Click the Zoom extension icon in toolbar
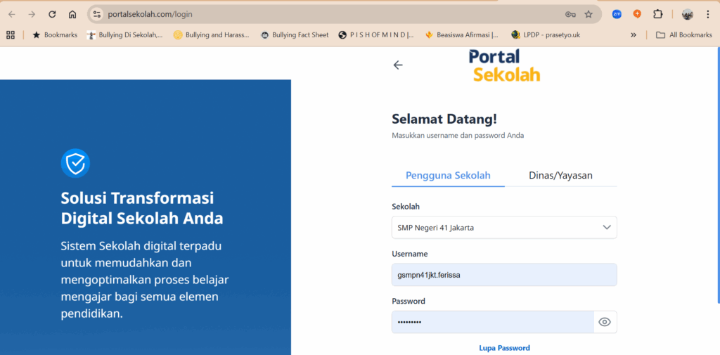Image resolution: width=720 pixels, height=355 pixels. 617,14
